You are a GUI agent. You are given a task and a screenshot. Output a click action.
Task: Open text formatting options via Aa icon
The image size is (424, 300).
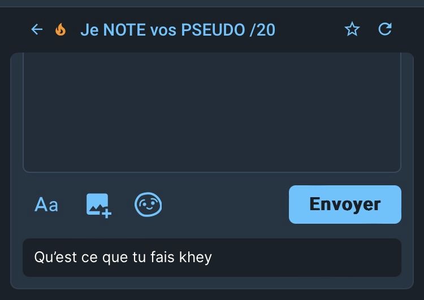[x=46, y=205]
